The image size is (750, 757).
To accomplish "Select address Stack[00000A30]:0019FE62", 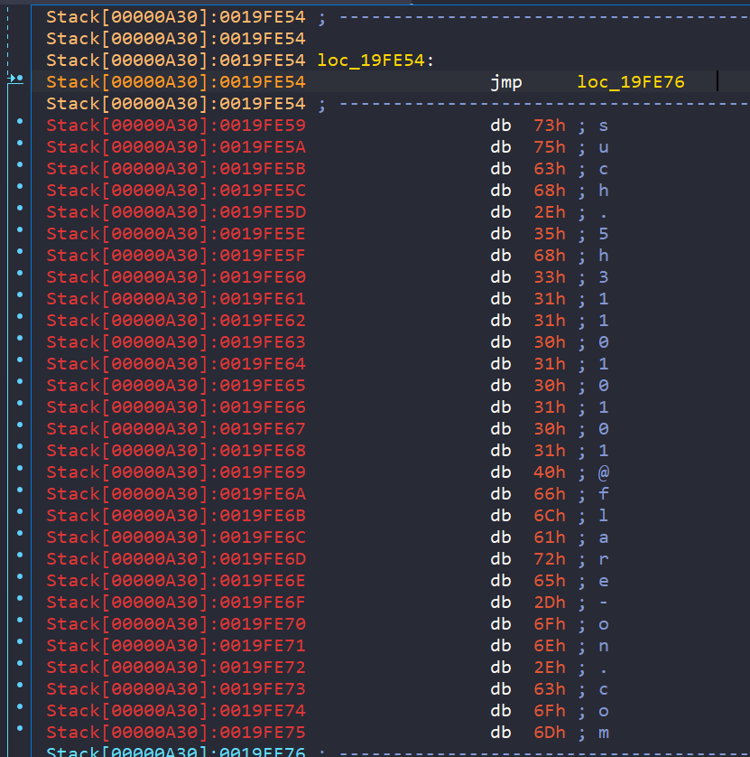I will click(x=176, y=321).
